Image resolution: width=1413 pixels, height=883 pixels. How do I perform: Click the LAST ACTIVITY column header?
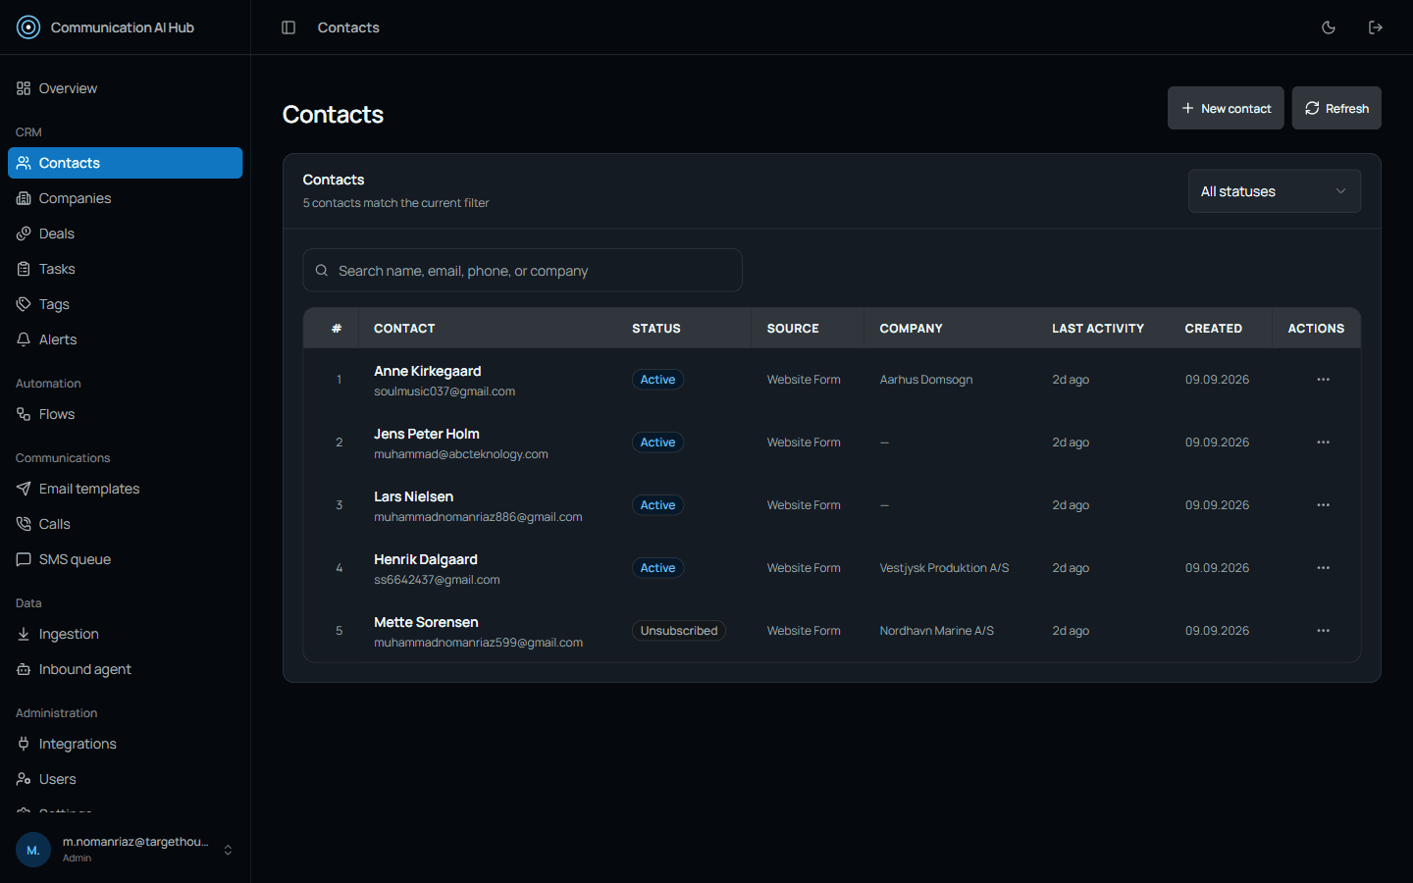[1098, 329]
